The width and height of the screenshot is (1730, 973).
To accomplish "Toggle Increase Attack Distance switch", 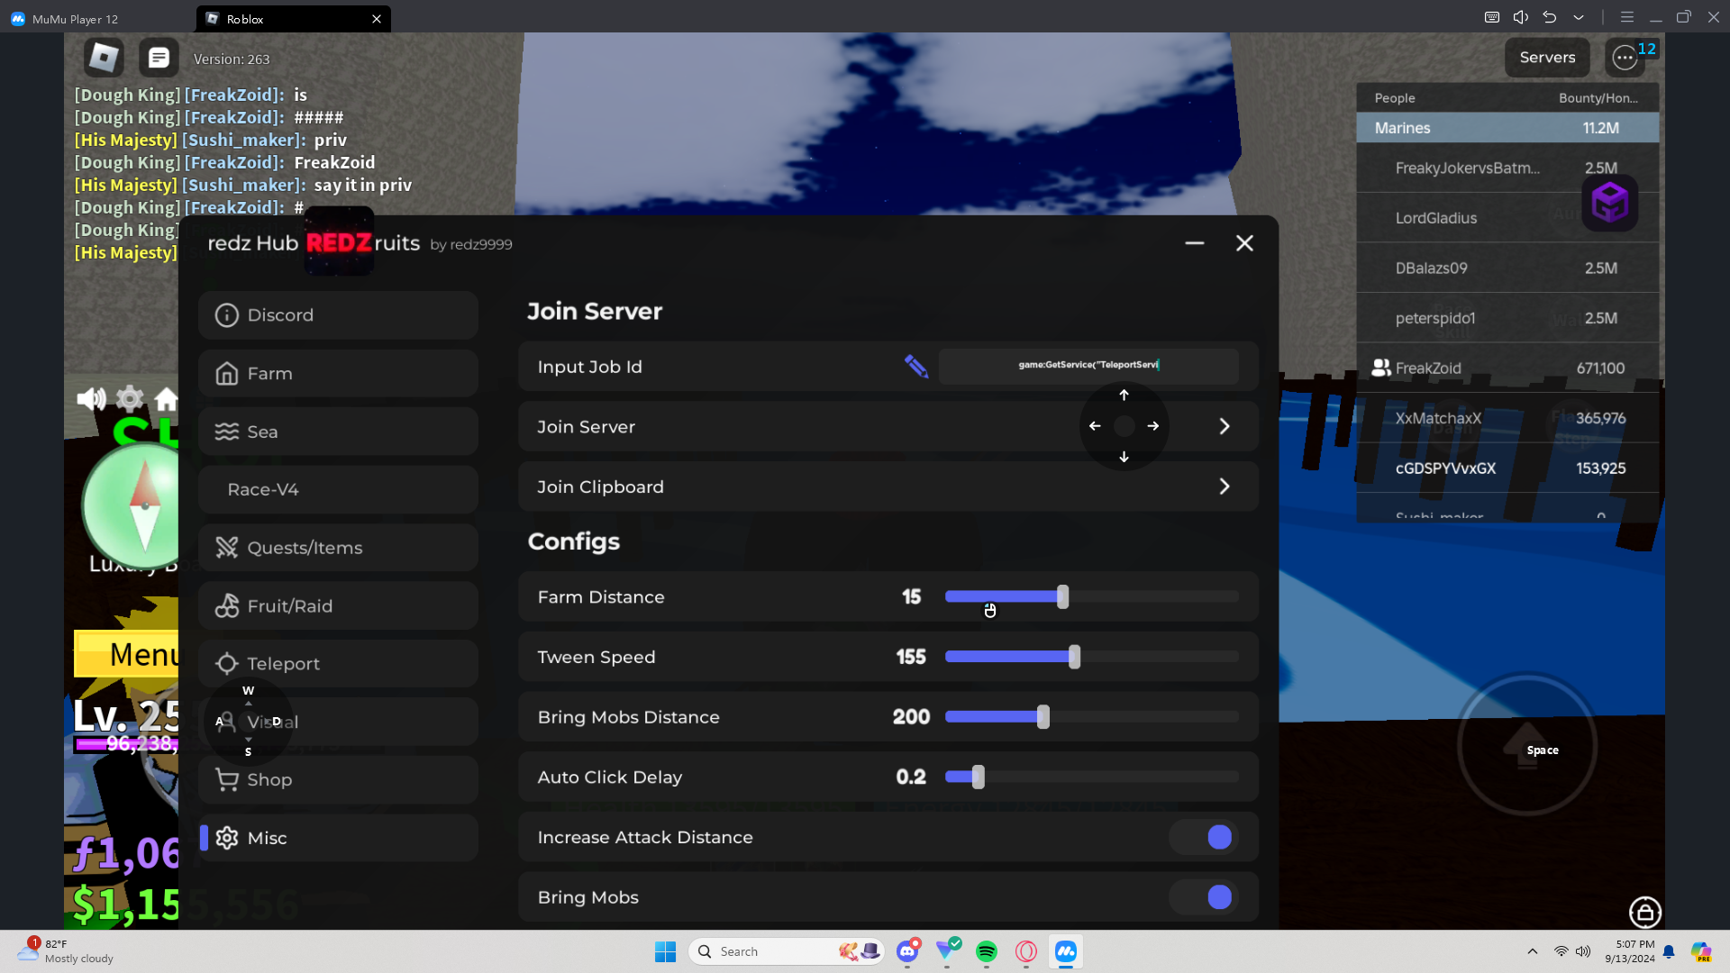I will coord(1204,837).
